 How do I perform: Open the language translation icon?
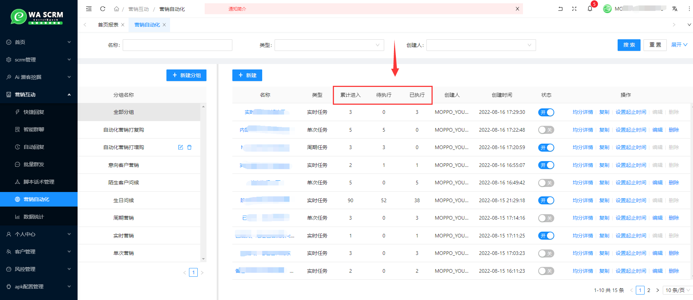[x=675, y=9]
